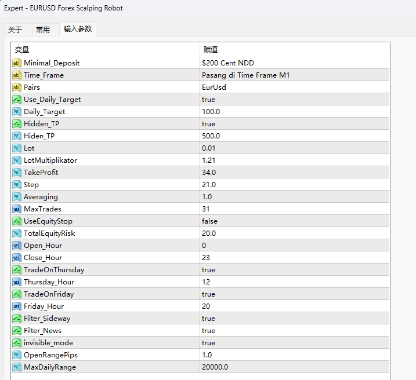Screen dimensions: 416x380
Task: Click the double-type icon beside Lot
Action: click(17, 148)
